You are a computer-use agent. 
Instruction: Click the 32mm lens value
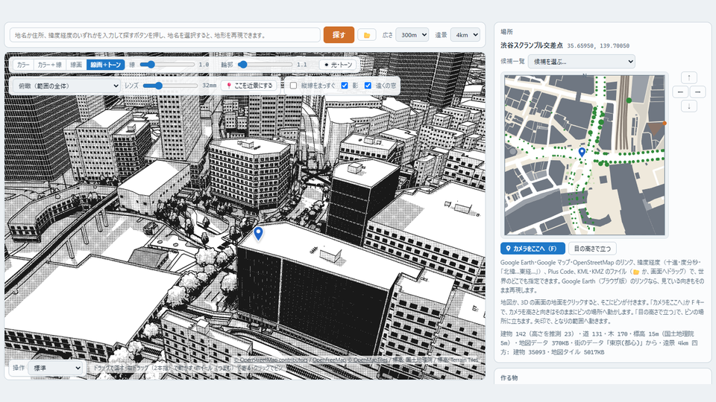click(x=209, y=86)
